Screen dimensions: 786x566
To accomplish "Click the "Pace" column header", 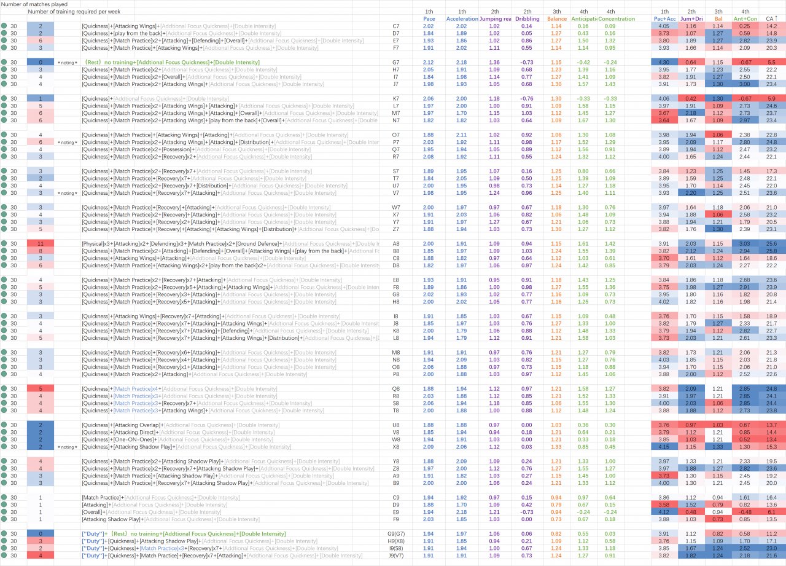I will pyautogui.click(x=429, y=19).
